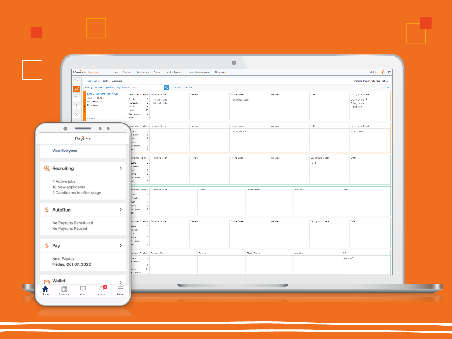The height and width of the screenshot is (339, 452).
Task: Click into the Job Title search field
Action: 147,88
